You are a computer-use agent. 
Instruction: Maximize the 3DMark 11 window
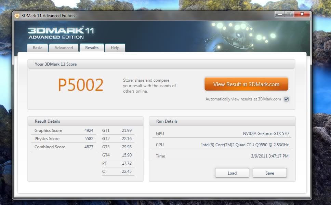tap(289, 14)
